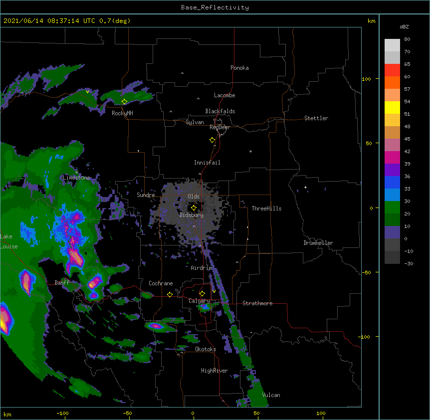Select the 60 dBZ orange legend swatch

coord(392,82)
